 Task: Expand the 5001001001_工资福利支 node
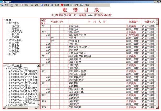click(9, 71)
